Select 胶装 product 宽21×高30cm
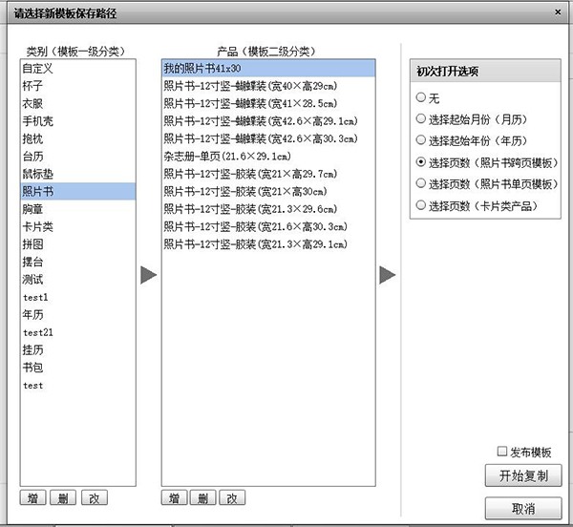The image size is (573, 527). (x=268, y=191)
